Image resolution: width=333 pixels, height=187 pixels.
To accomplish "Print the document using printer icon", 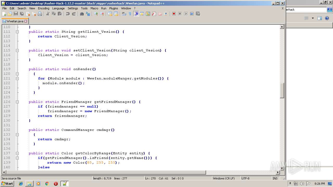I will click(x=40, y=14).
